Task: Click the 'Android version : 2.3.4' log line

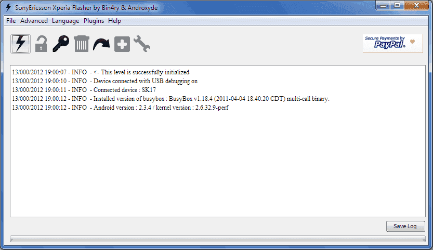Action: [x=120, y=108]
